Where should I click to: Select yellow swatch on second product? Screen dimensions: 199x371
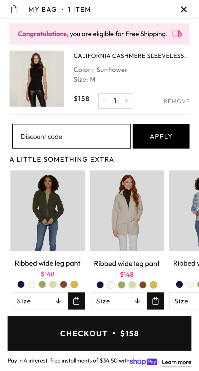tap(153, 285)
